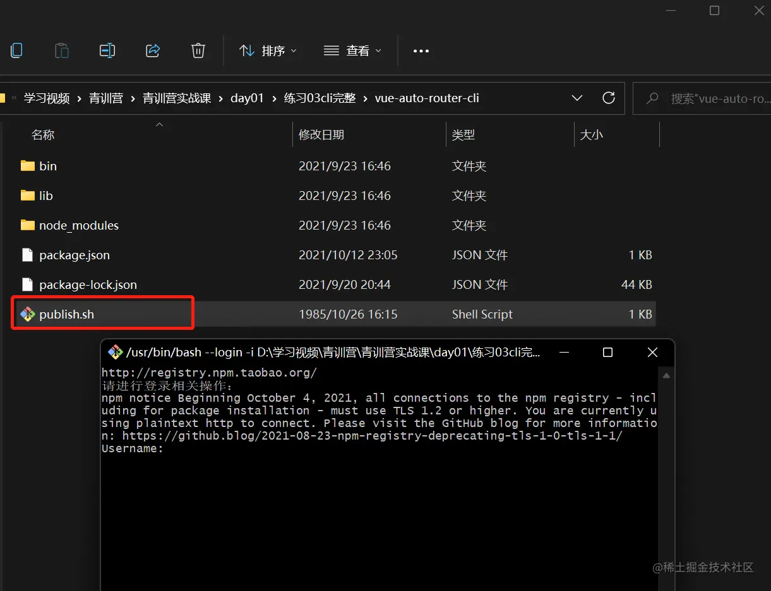Click the vue-auto-router-cli breadcrumb segment
Image resolution: width=771 pixels, height=591 pixels.
point(427,98)
